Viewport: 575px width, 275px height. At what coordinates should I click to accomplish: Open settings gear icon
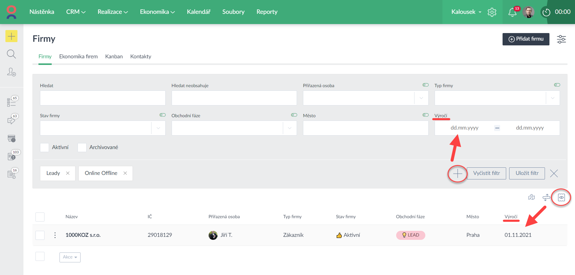pyautogui.click(x=492, y=12)
